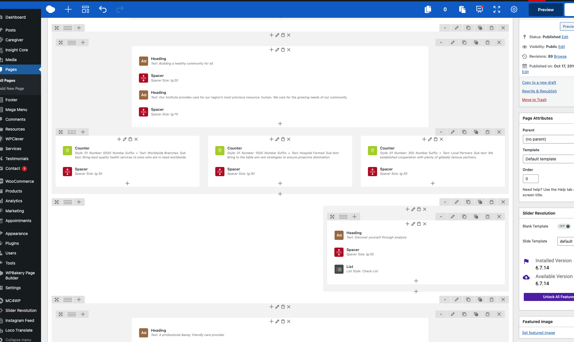The width and height of the screenshot is (574, 342).
Task: Edit Visibility Public setting link
Action: (561, 46)
